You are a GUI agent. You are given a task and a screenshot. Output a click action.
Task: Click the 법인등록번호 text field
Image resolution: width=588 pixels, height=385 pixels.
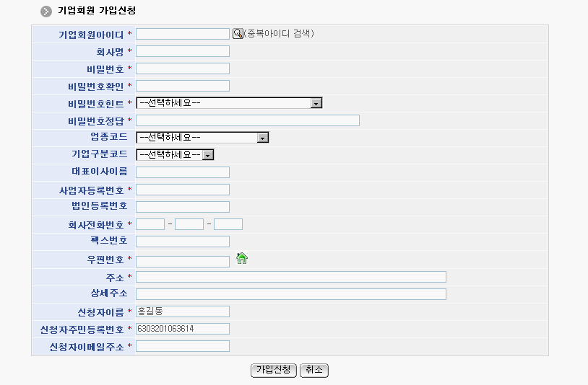(183, 207)
